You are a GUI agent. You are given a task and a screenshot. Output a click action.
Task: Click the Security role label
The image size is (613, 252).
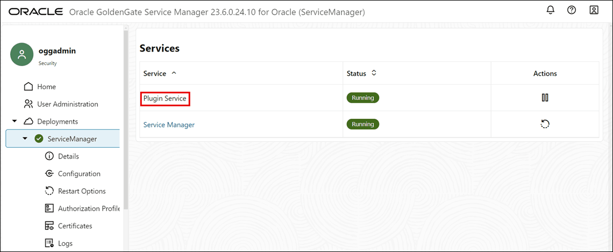pos(48,63)
